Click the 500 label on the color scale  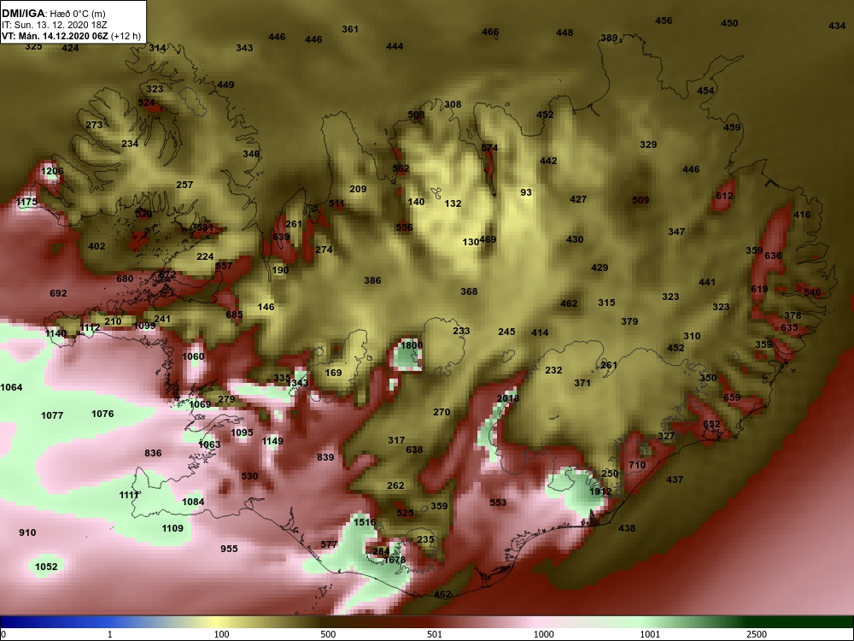tap(328, 634)
